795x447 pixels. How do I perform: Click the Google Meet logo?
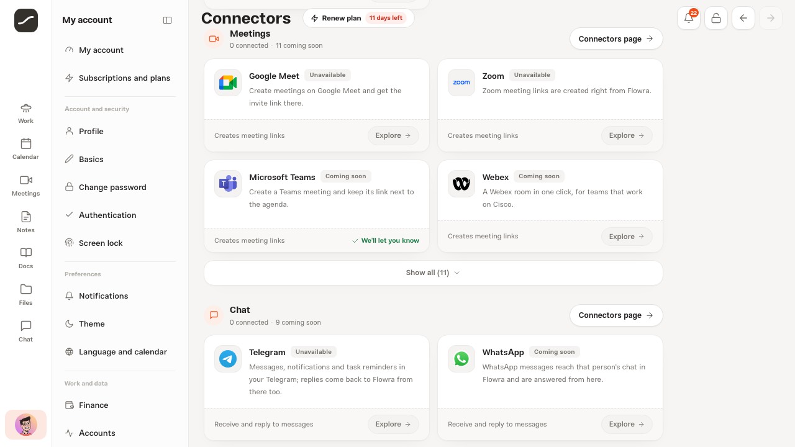(x=228, y=83)
